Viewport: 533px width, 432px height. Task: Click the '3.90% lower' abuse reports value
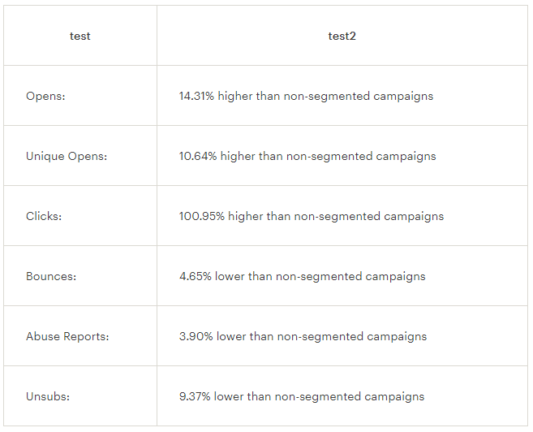(213, 336)
